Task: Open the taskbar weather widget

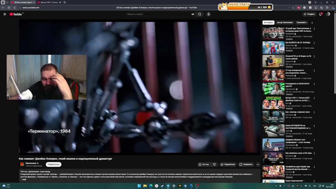Action: [6, 186]
